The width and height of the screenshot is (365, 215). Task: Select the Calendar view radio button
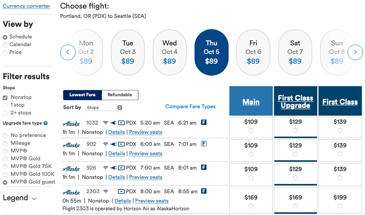(x=5, y=45)
